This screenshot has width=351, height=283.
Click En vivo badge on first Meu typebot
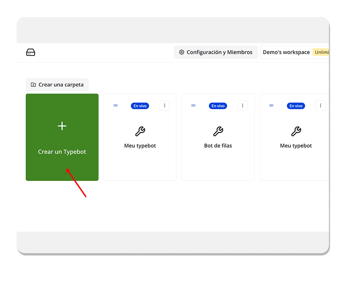click(140, 106)
